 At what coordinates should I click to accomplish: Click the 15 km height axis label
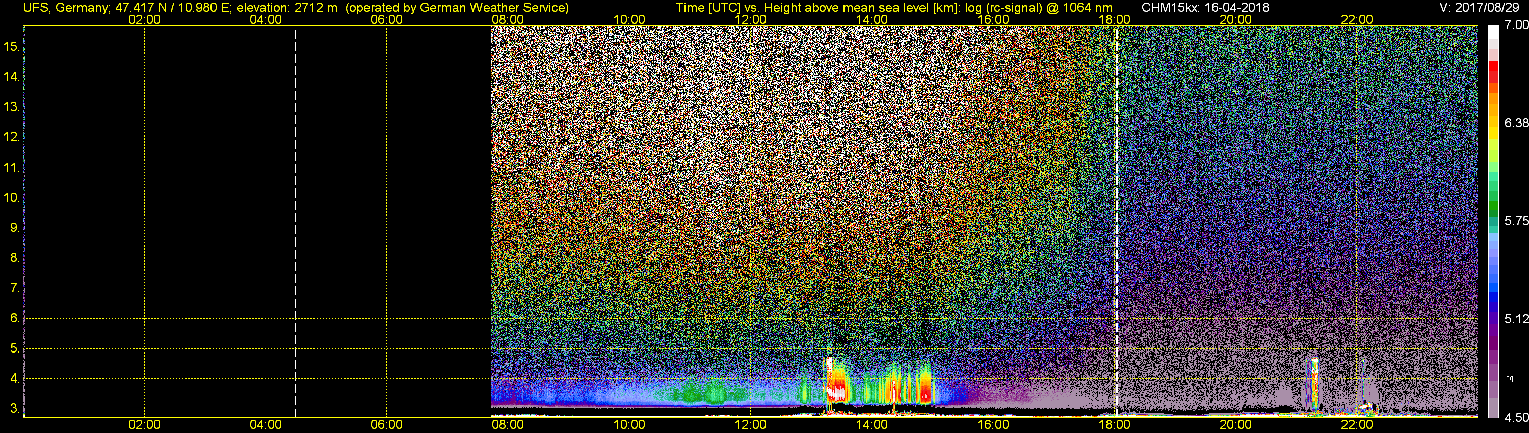tap(11, 46)
